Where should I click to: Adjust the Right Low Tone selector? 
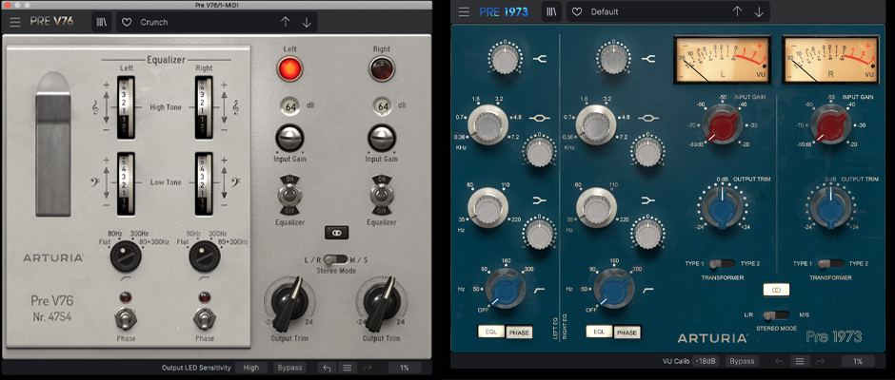[x=204, y=183]
